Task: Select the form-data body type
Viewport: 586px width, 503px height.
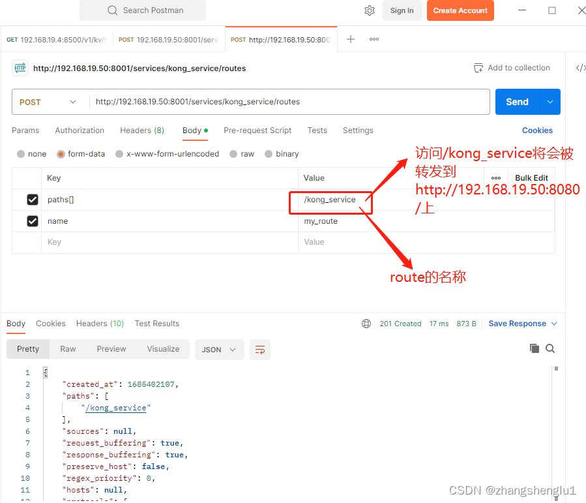Action: tap(61, 154)
